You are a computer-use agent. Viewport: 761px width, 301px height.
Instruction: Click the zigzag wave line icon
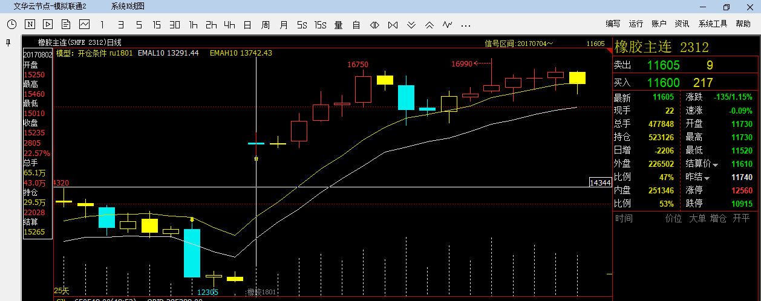tap(447, 25)
